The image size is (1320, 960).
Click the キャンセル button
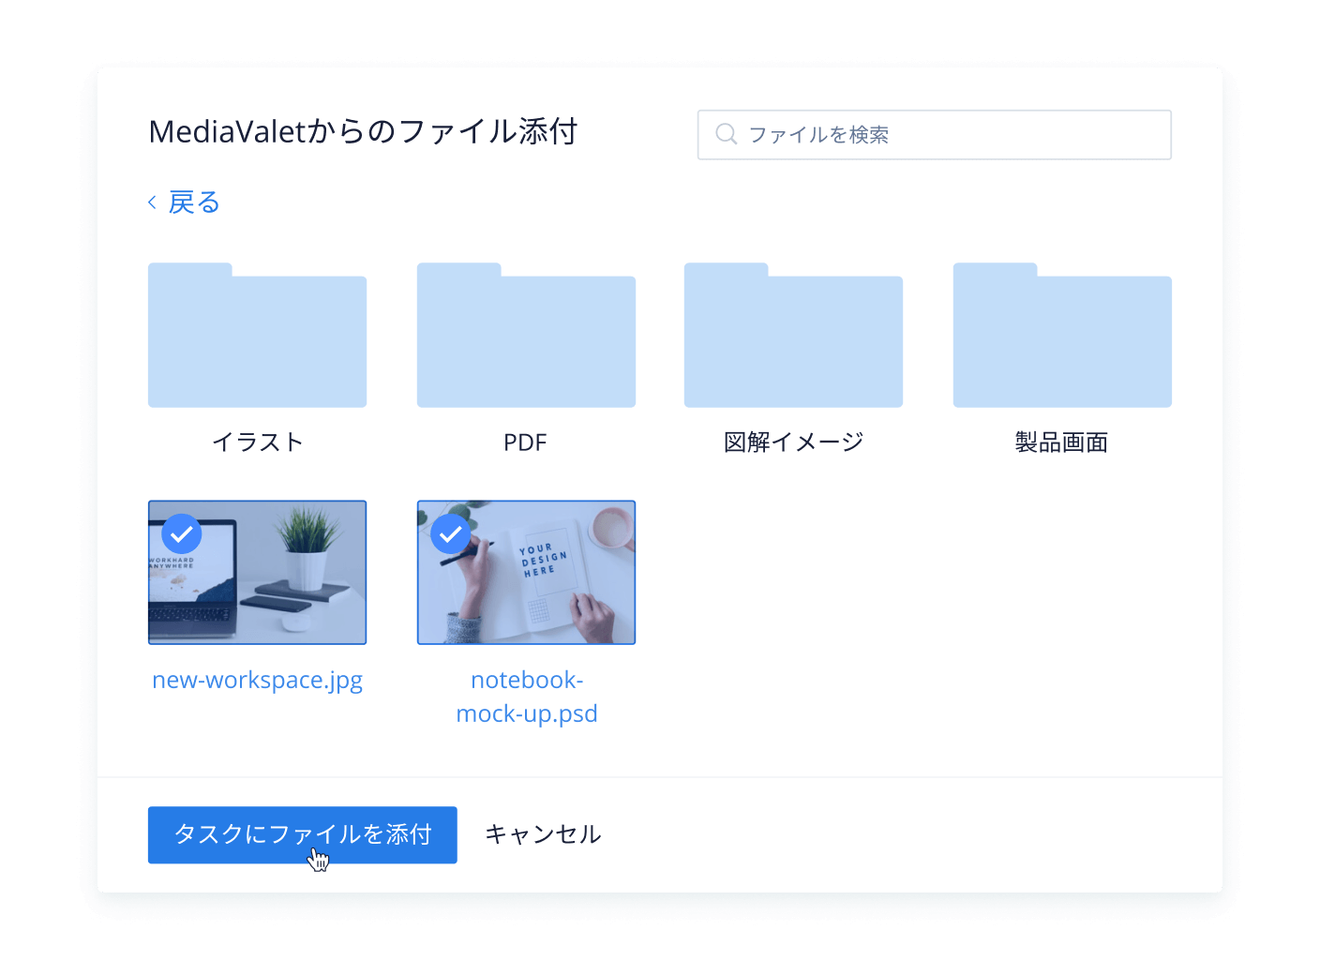pos(543,834)
